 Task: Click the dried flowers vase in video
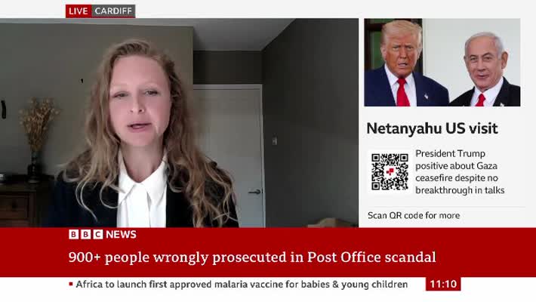(36, 137)
